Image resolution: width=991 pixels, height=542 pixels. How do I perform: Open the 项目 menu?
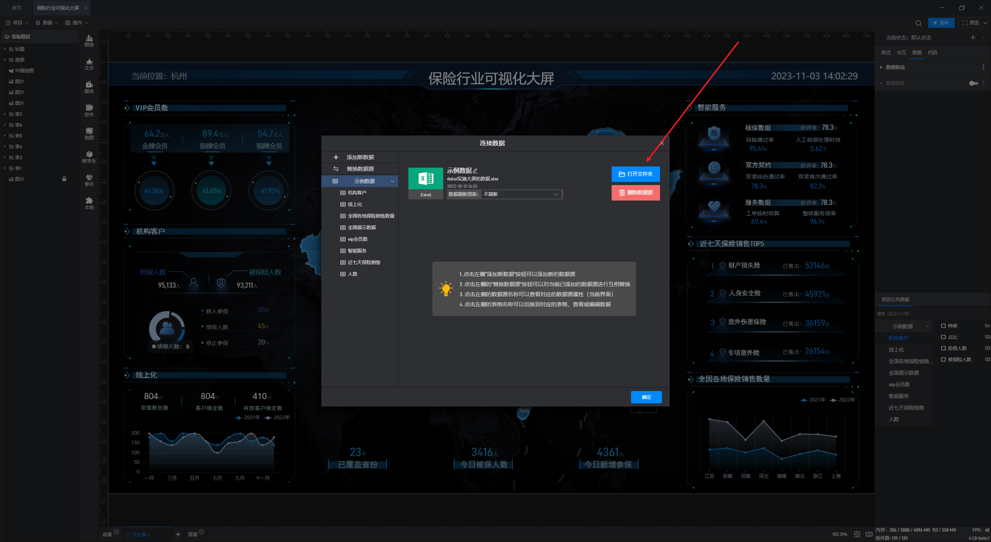[17, 23]
